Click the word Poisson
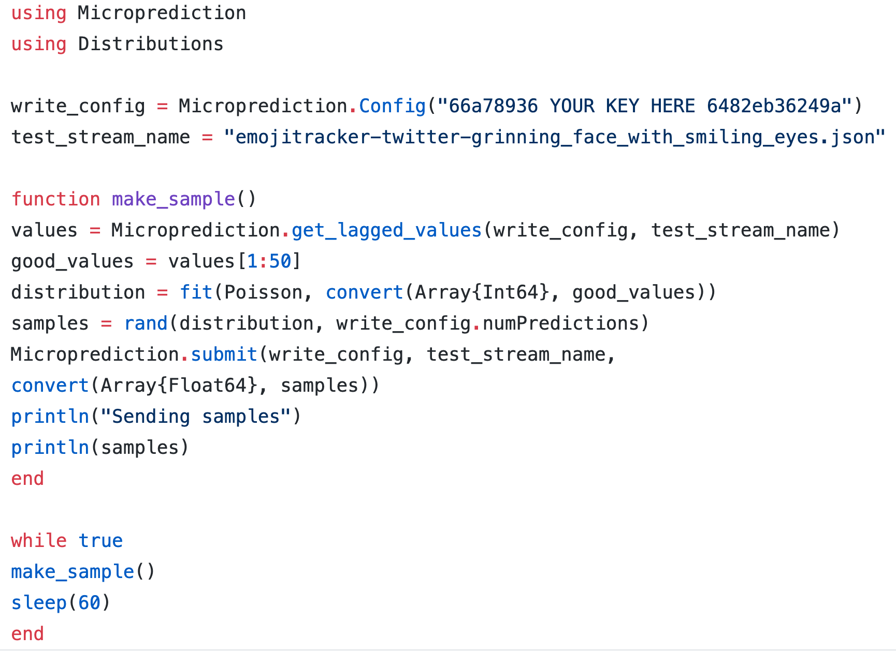The width and height of the screenshot is (896, 651). pyautogui.click(x=263, y=292)
